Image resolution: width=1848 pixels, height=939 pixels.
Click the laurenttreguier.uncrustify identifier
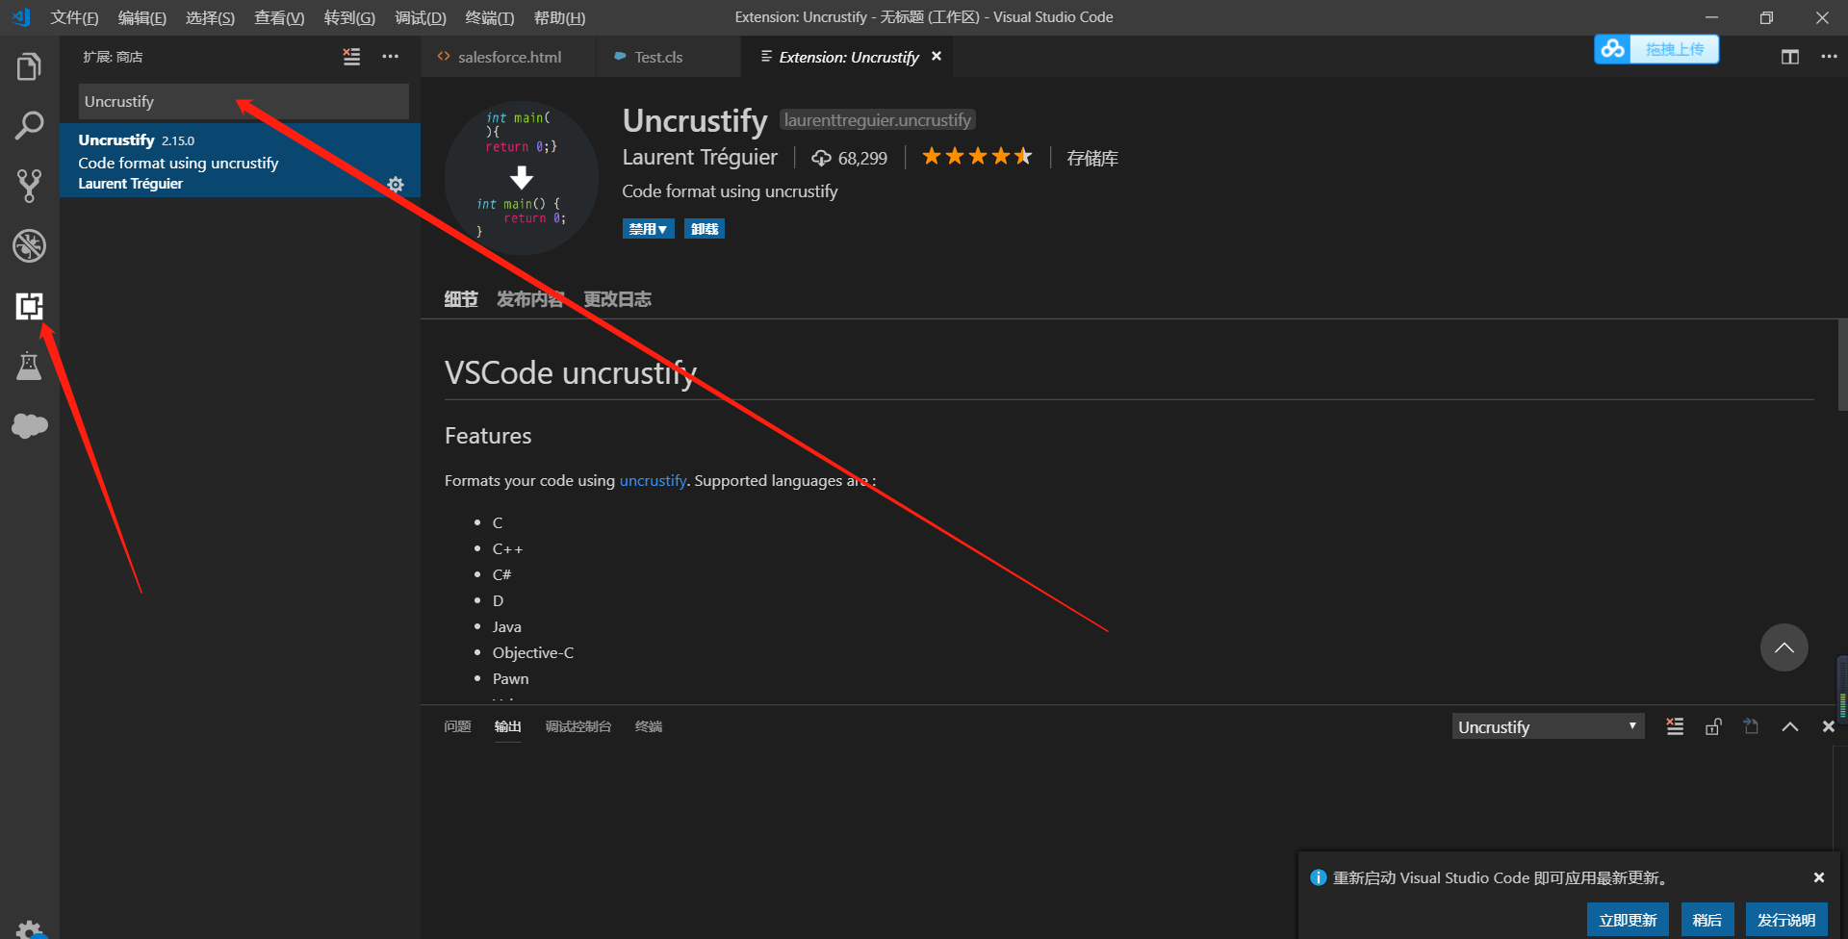pyautogui.click(x=877, y=119)
